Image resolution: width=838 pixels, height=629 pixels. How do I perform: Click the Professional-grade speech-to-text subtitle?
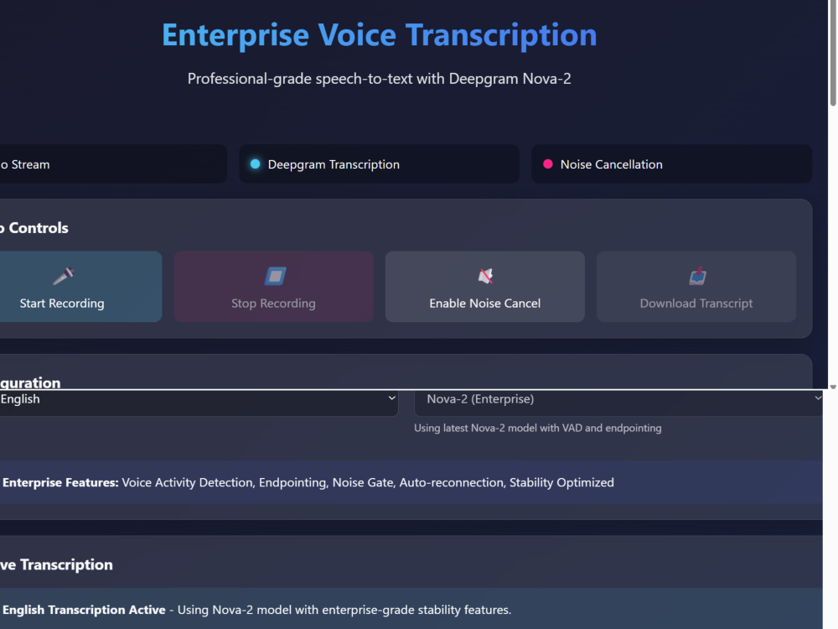tap(379, 79)
